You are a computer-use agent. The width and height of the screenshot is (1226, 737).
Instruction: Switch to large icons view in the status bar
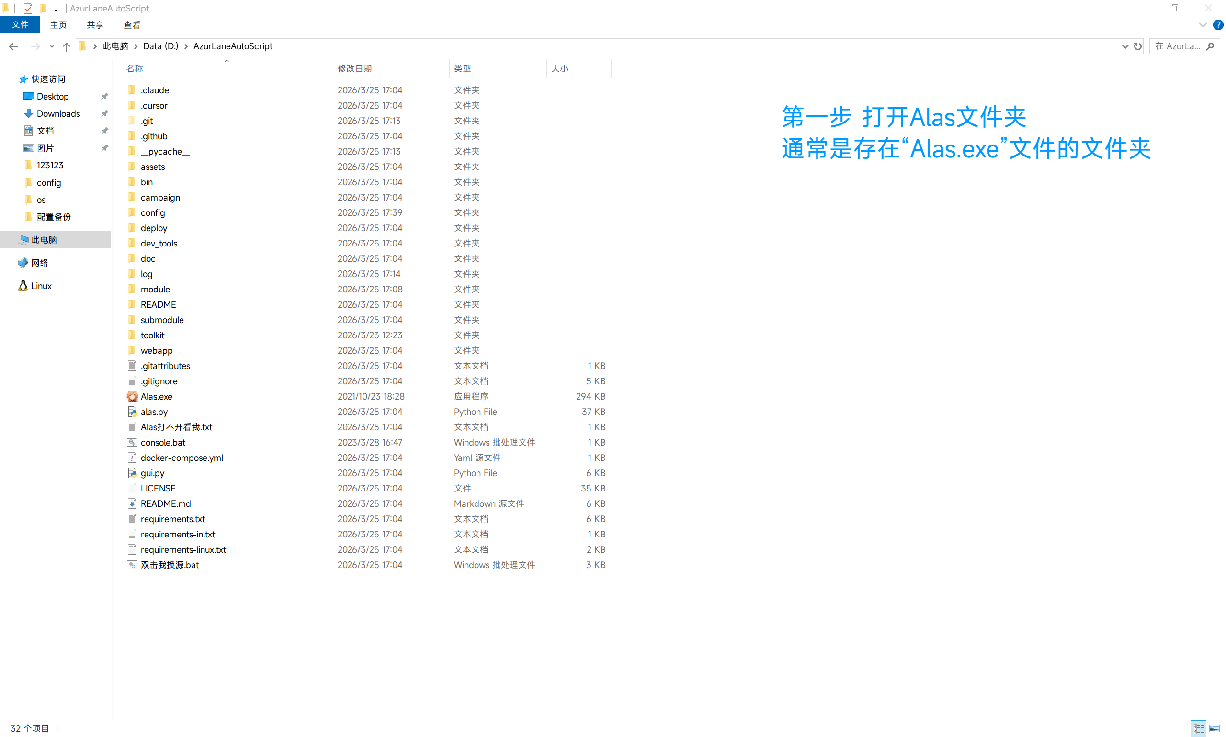[1214, 728]
